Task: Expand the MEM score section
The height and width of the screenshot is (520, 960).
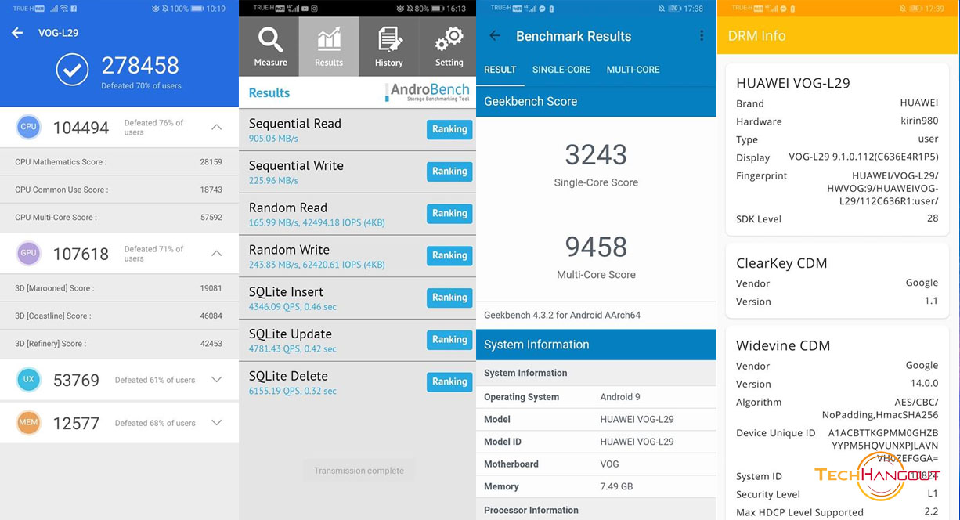Action: 217,423
